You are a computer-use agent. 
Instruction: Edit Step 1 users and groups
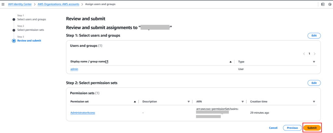314,36
